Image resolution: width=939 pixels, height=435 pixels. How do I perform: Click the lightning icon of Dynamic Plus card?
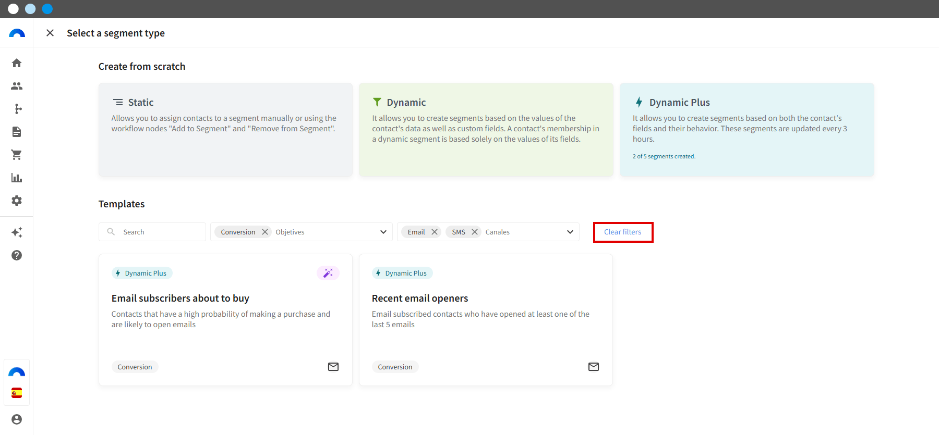click(639, 102)
